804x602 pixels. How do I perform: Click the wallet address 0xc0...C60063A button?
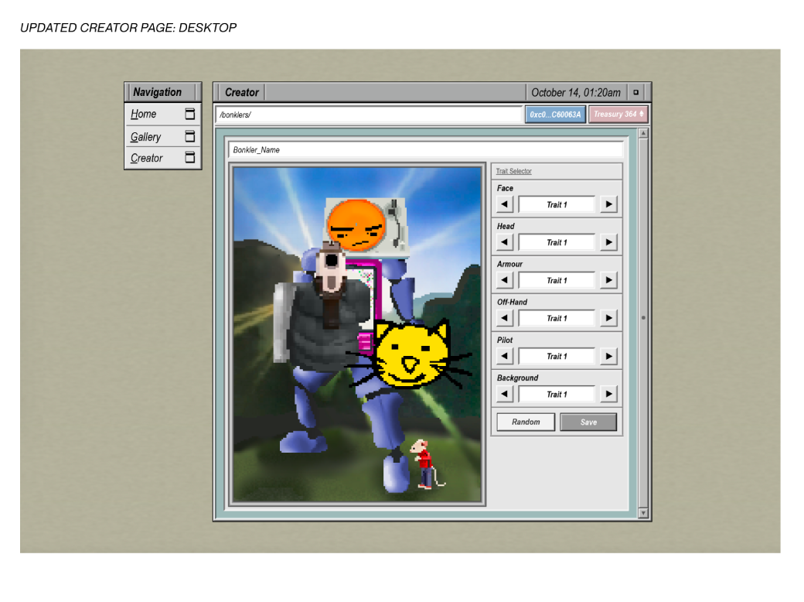click(555, 115)
